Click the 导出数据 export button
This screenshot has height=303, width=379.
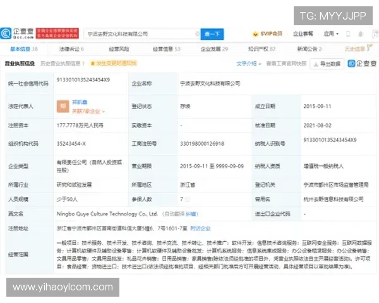[327, 64]
